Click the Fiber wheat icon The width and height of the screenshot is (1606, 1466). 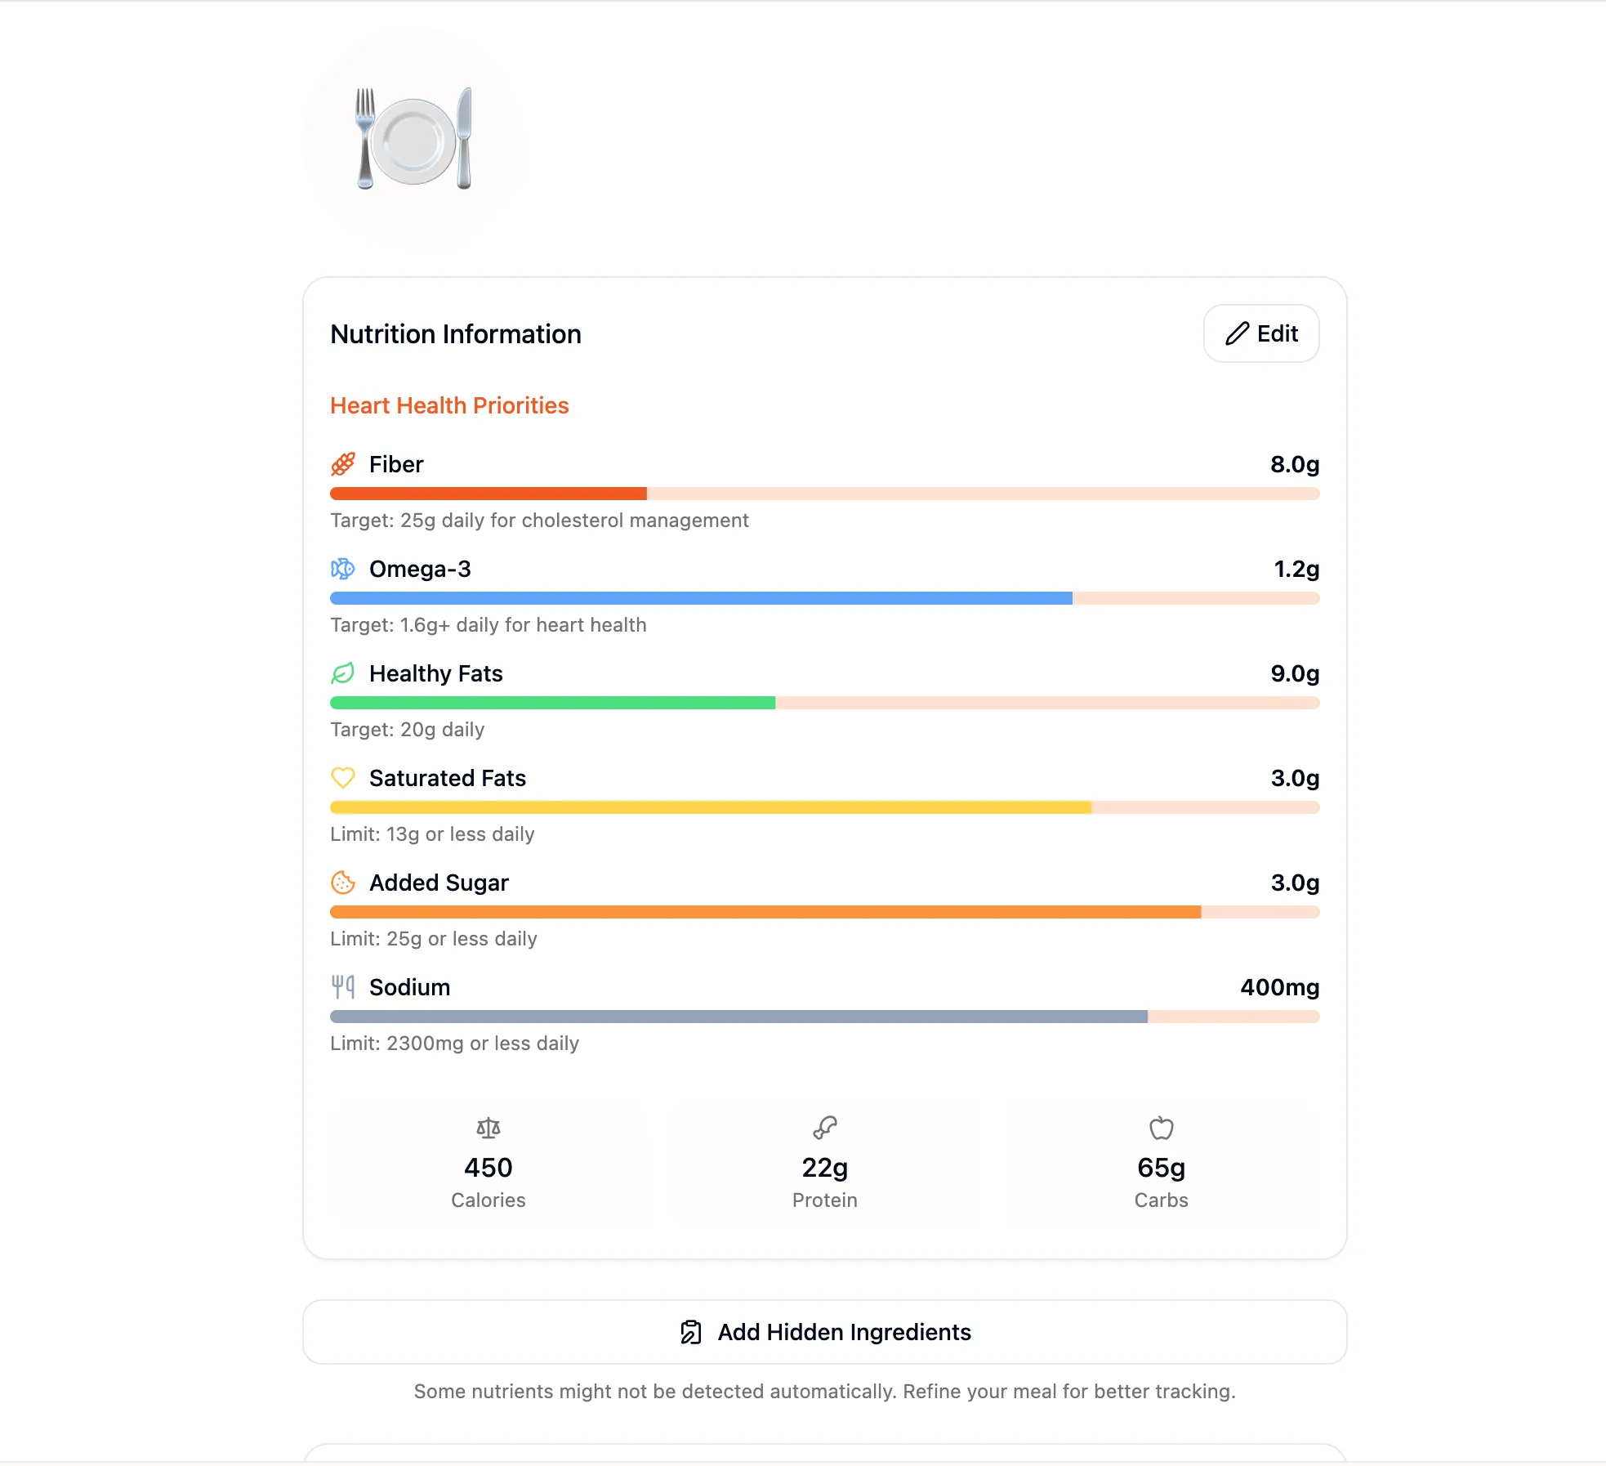tap(343, 464)
